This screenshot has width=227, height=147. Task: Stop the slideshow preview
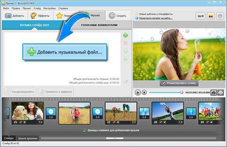click(x=144, y=92)
